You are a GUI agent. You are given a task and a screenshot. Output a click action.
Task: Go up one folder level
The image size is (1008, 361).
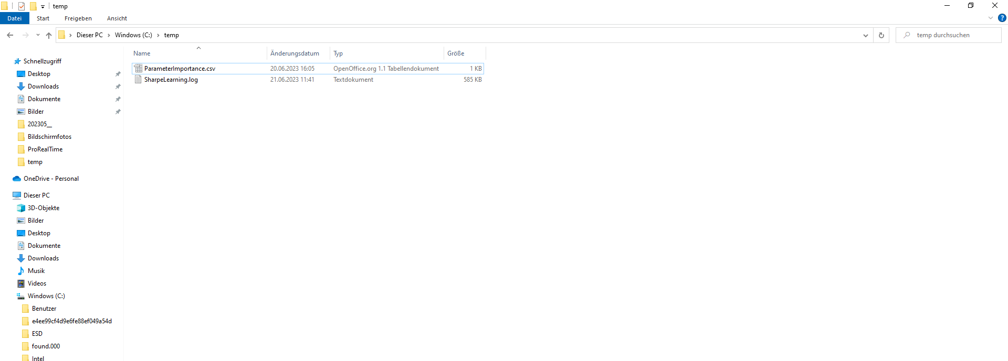coord(49,35)
